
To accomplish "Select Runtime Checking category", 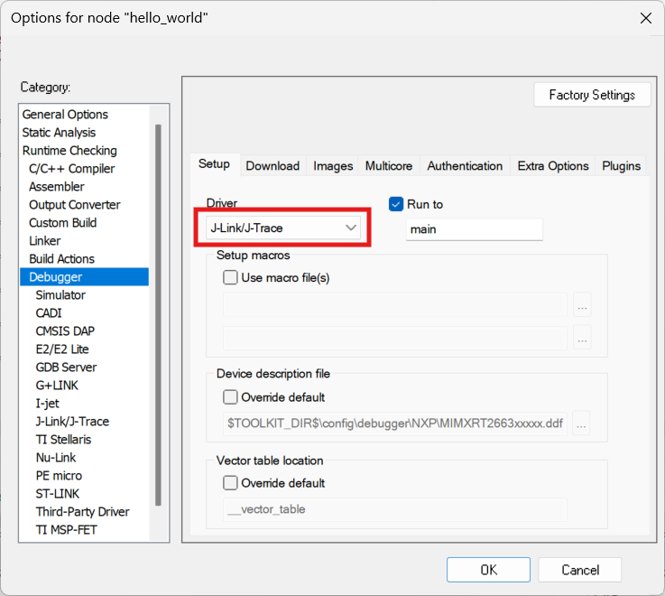I will (69, 151).
